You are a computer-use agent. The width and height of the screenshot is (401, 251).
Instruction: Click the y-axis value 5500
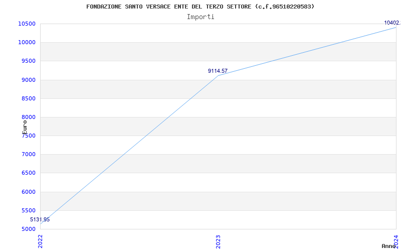pos(28,210)
